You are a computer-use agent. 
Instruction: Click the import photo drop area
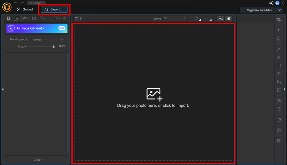tap(153, 93)
